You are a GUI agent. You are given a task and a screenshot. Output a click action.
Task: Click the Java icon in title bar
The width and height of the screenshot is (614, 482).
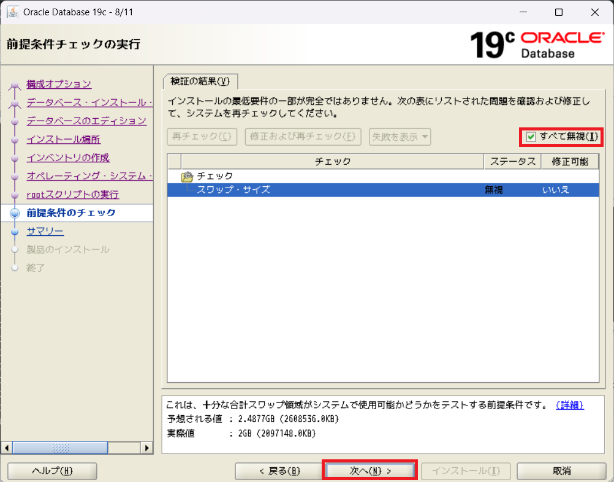pyautogui.click(x=12, y=12)
